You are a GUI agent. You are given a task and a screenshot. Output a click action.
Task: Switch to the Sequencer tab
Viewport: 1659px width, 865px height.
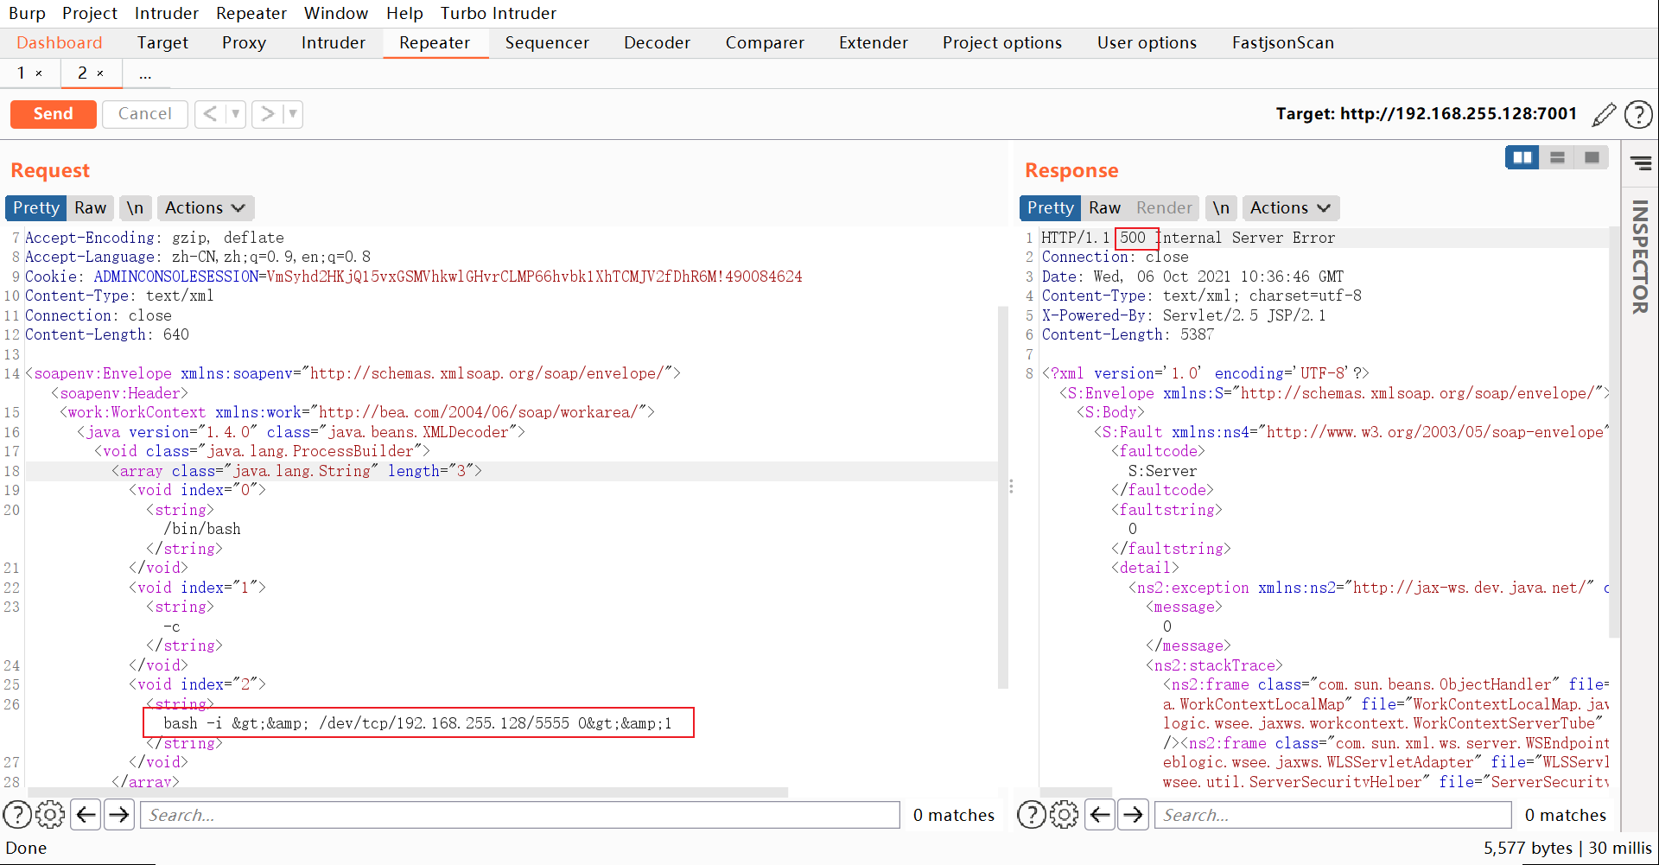click(547, 43)
